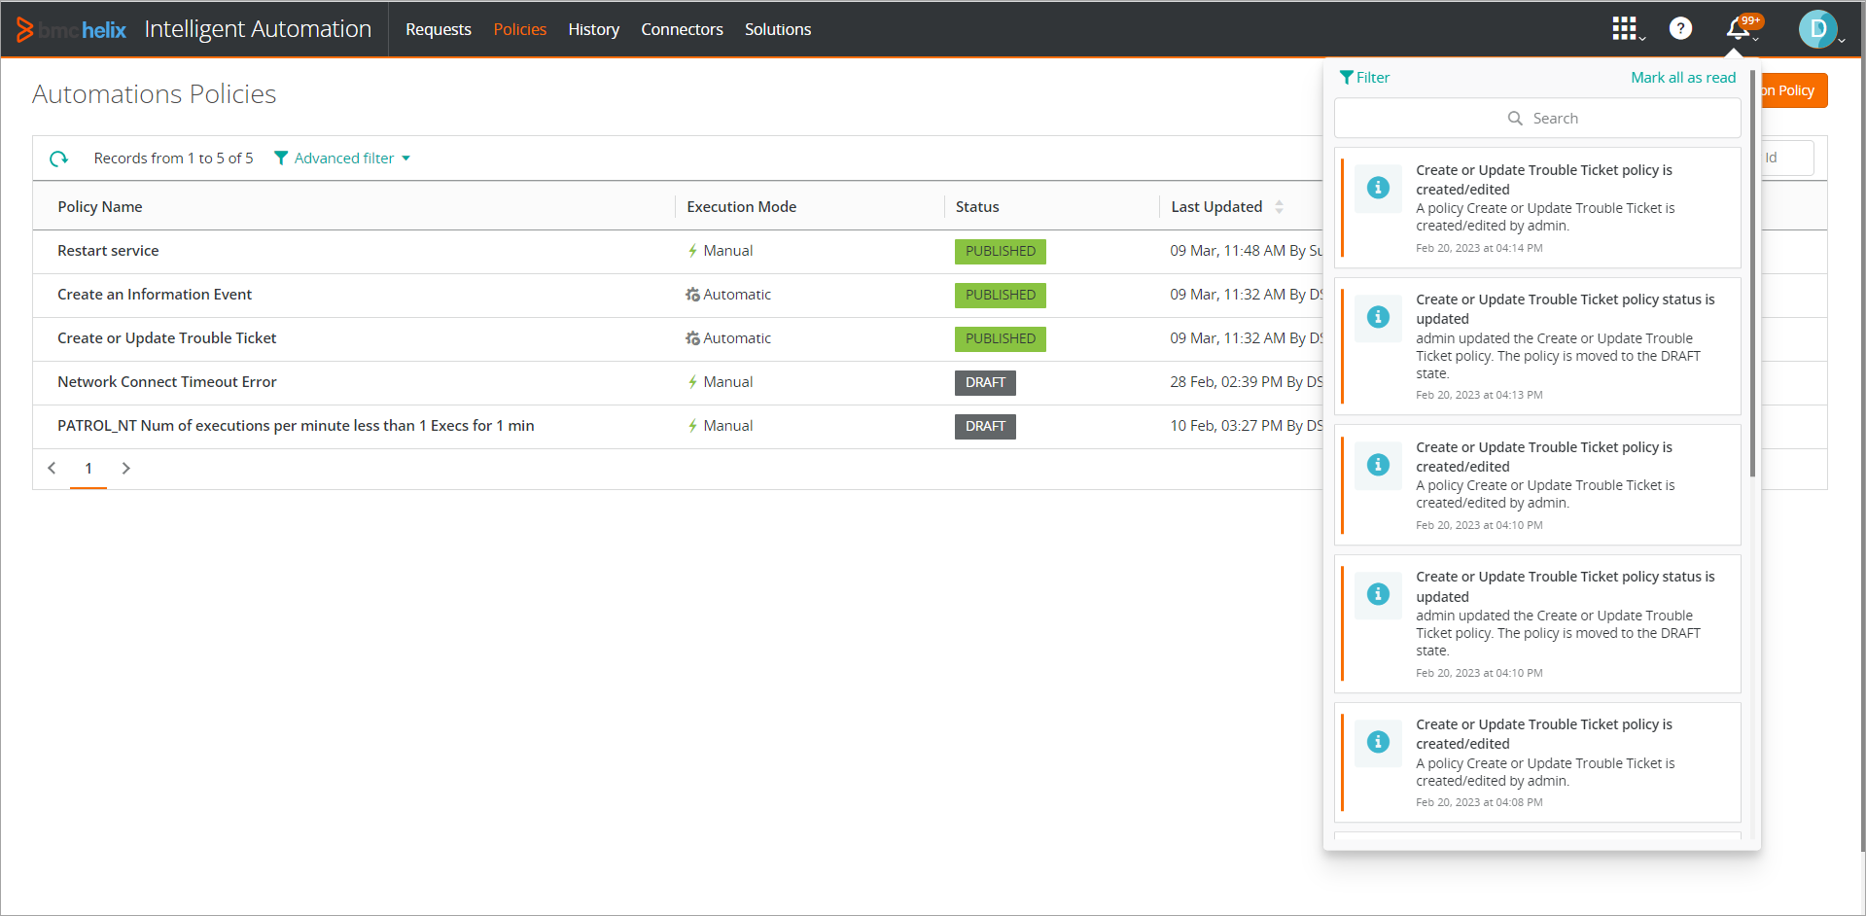
Task: Sort by Last Updated column arrows
Action: click(1279, 207)
